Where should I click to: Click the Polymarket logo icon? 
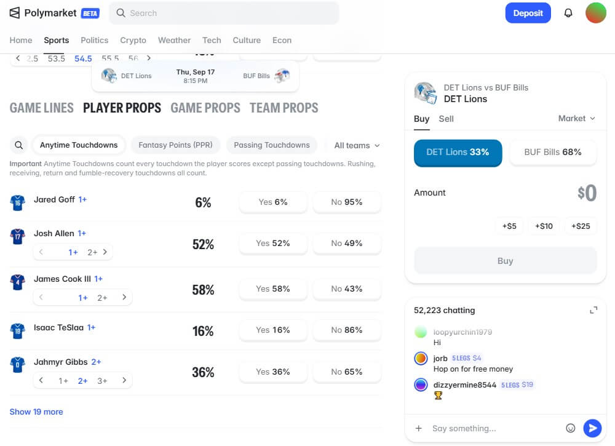pos(15,13)
